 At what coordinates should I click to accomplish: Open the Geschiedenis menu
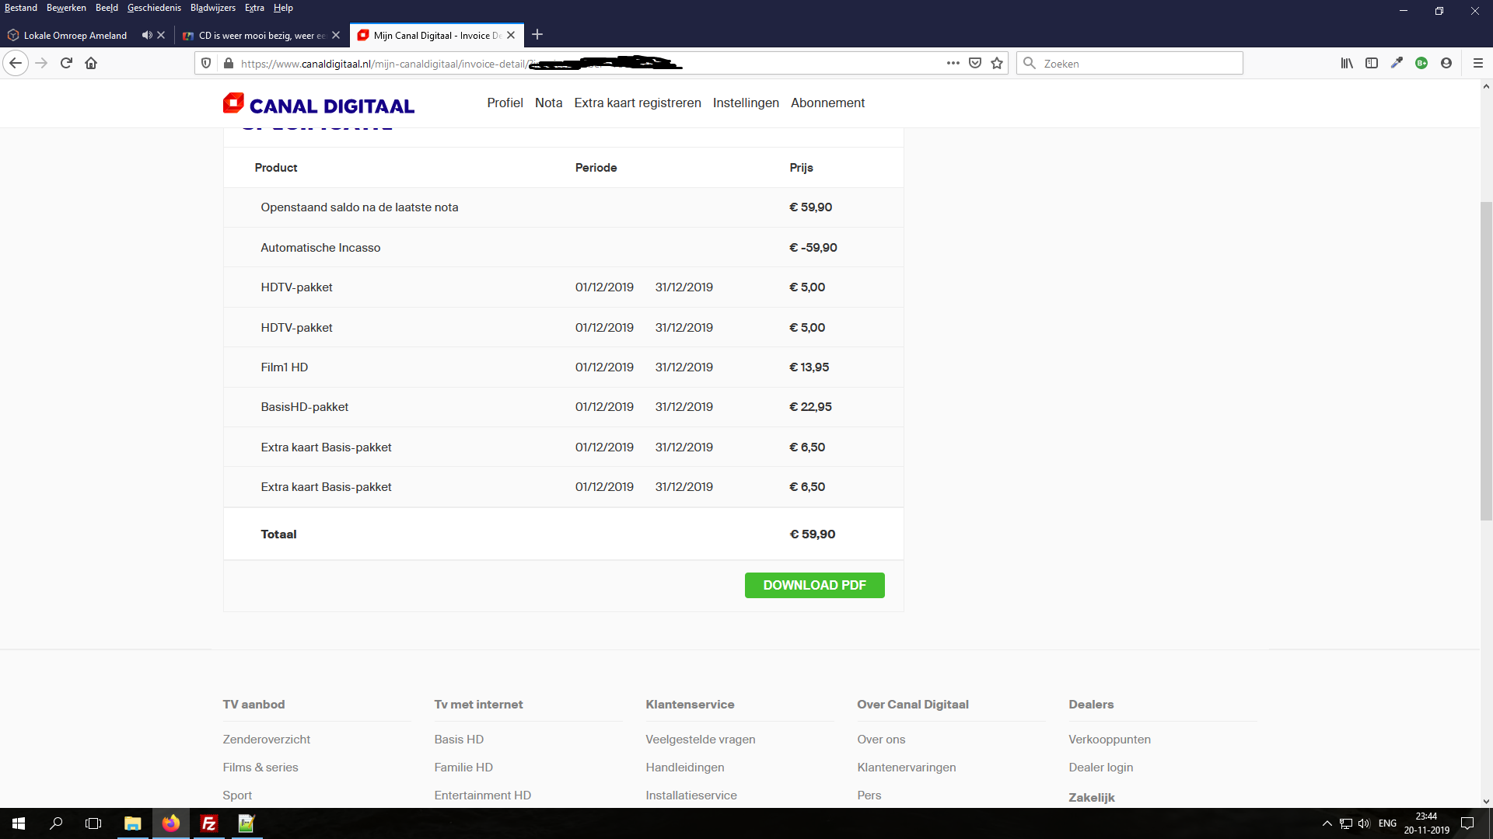(x=154, y=8)
